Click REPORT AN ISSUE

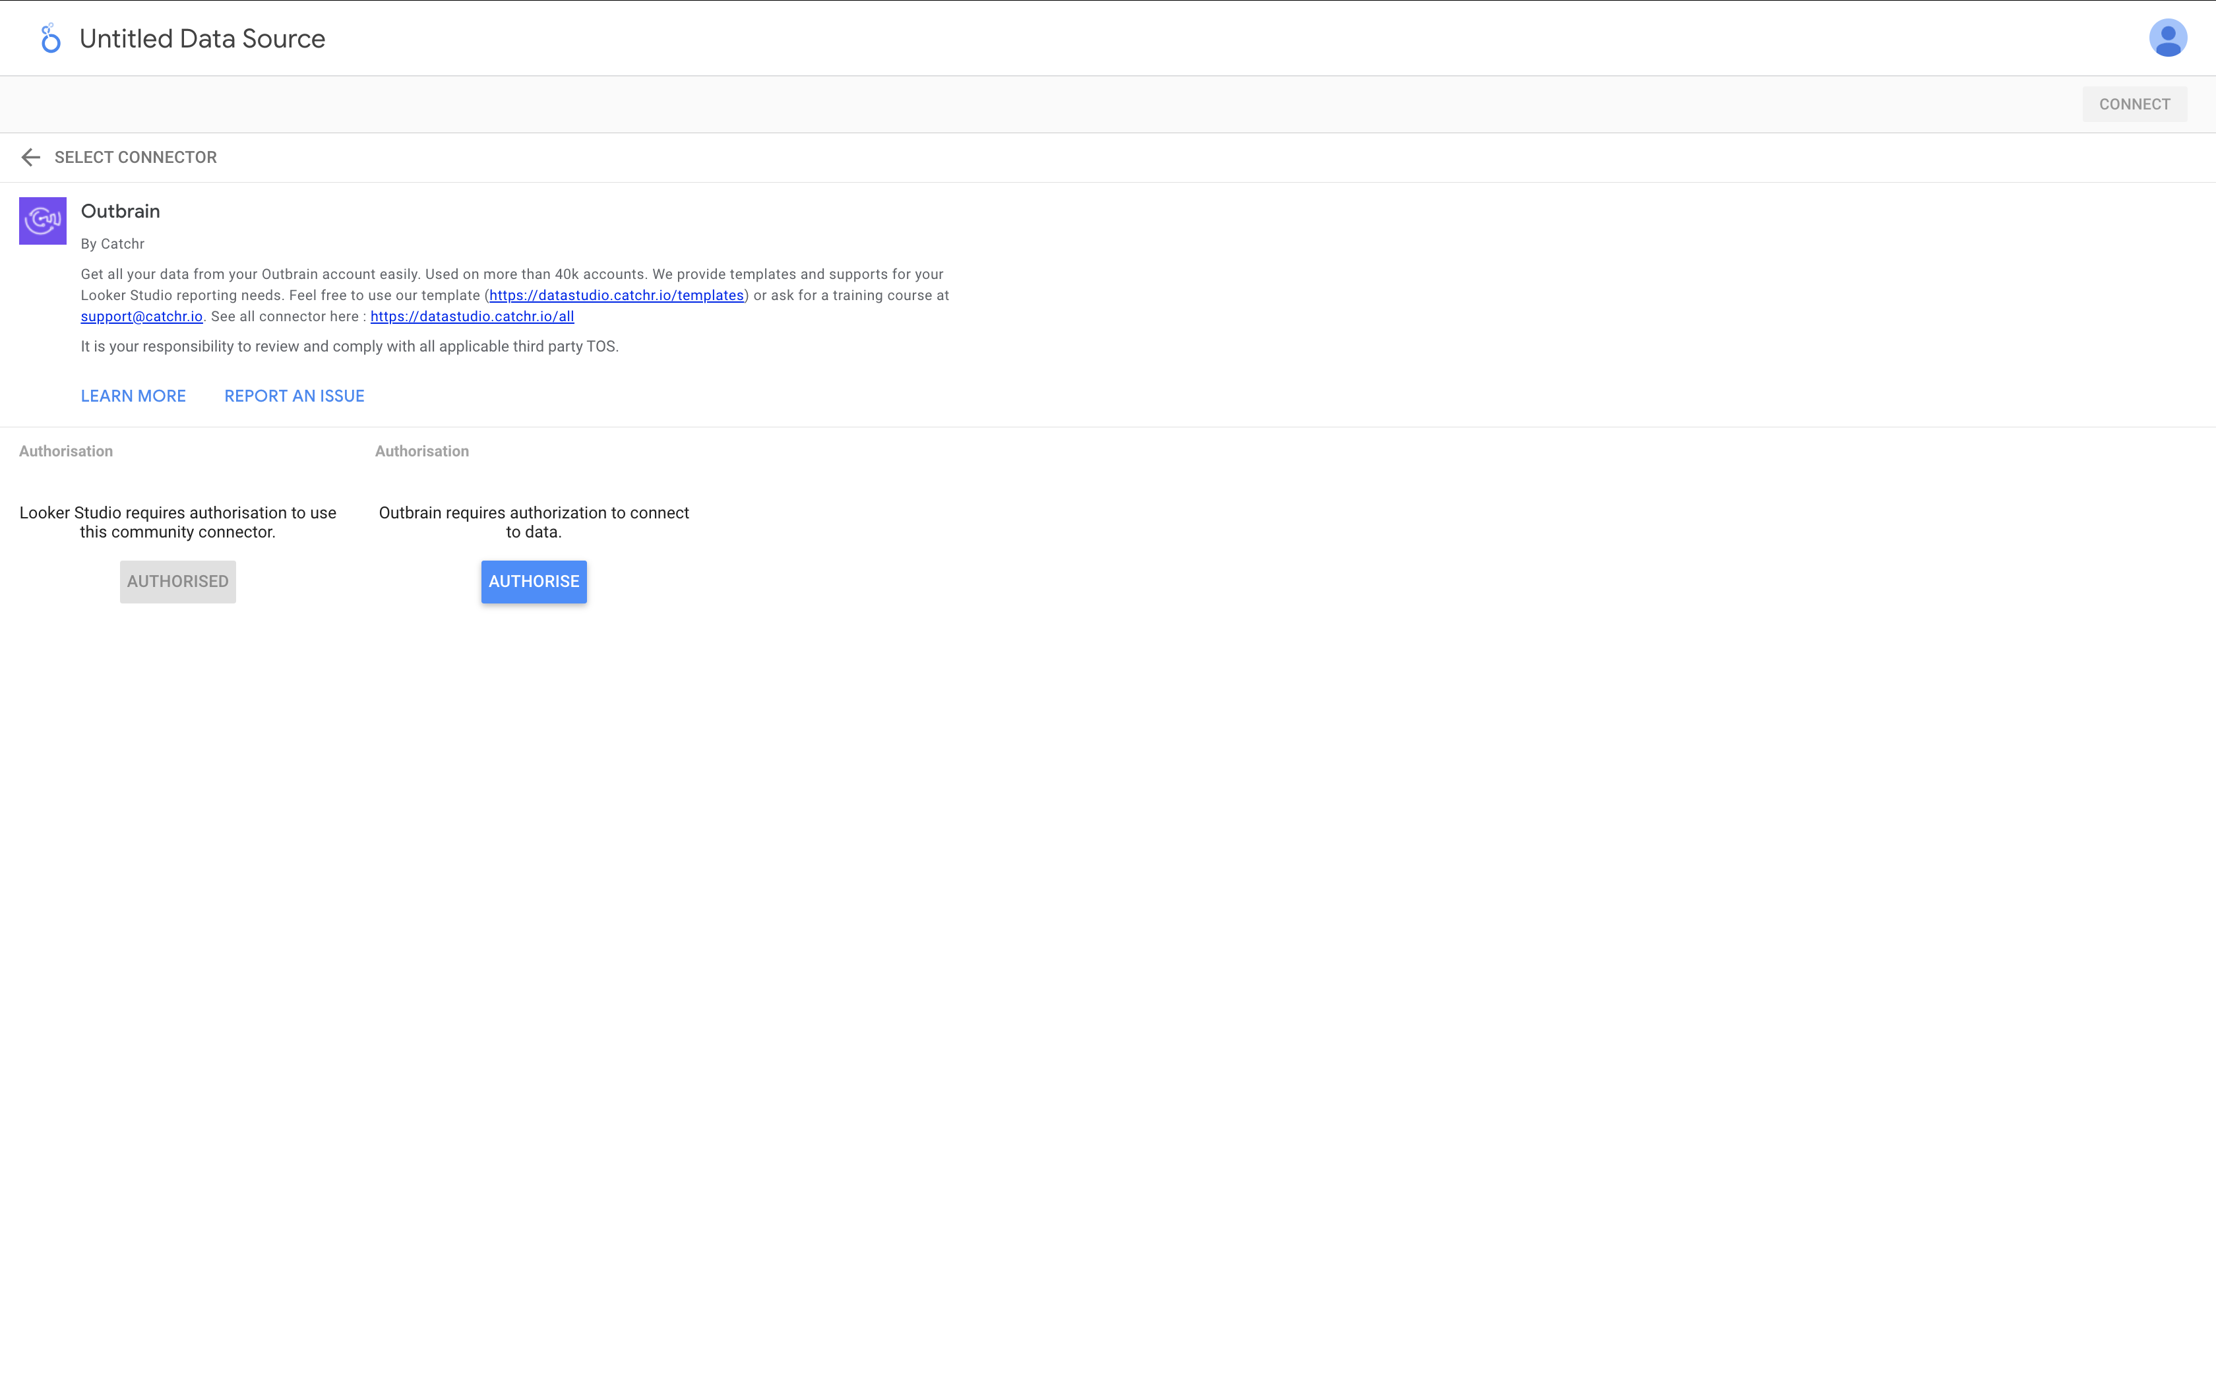(295, 396)
